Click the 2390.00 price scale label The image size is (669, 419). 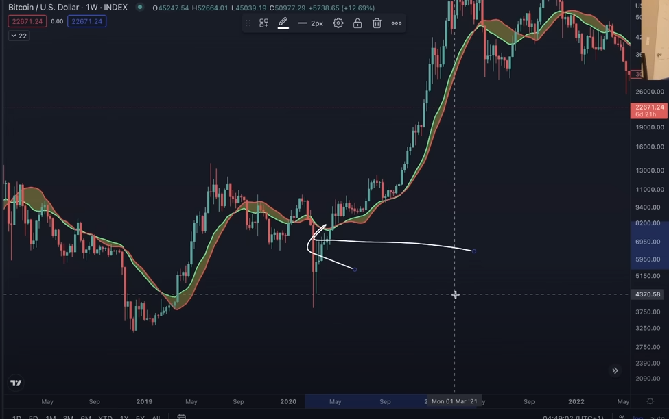tap(648, 363)
